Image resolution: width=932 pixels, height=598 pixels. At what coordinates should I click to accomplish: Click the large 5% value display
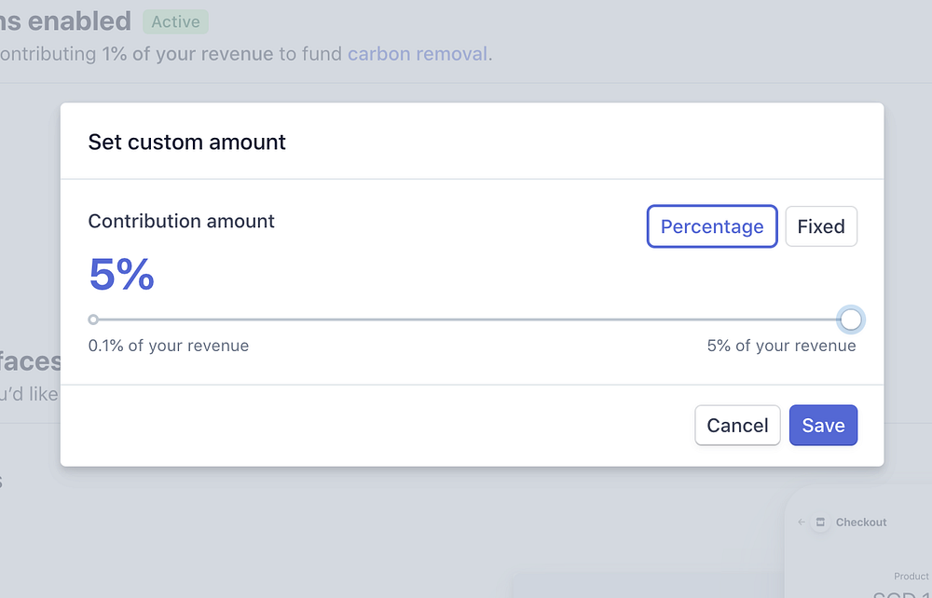[x=121, y=275]
